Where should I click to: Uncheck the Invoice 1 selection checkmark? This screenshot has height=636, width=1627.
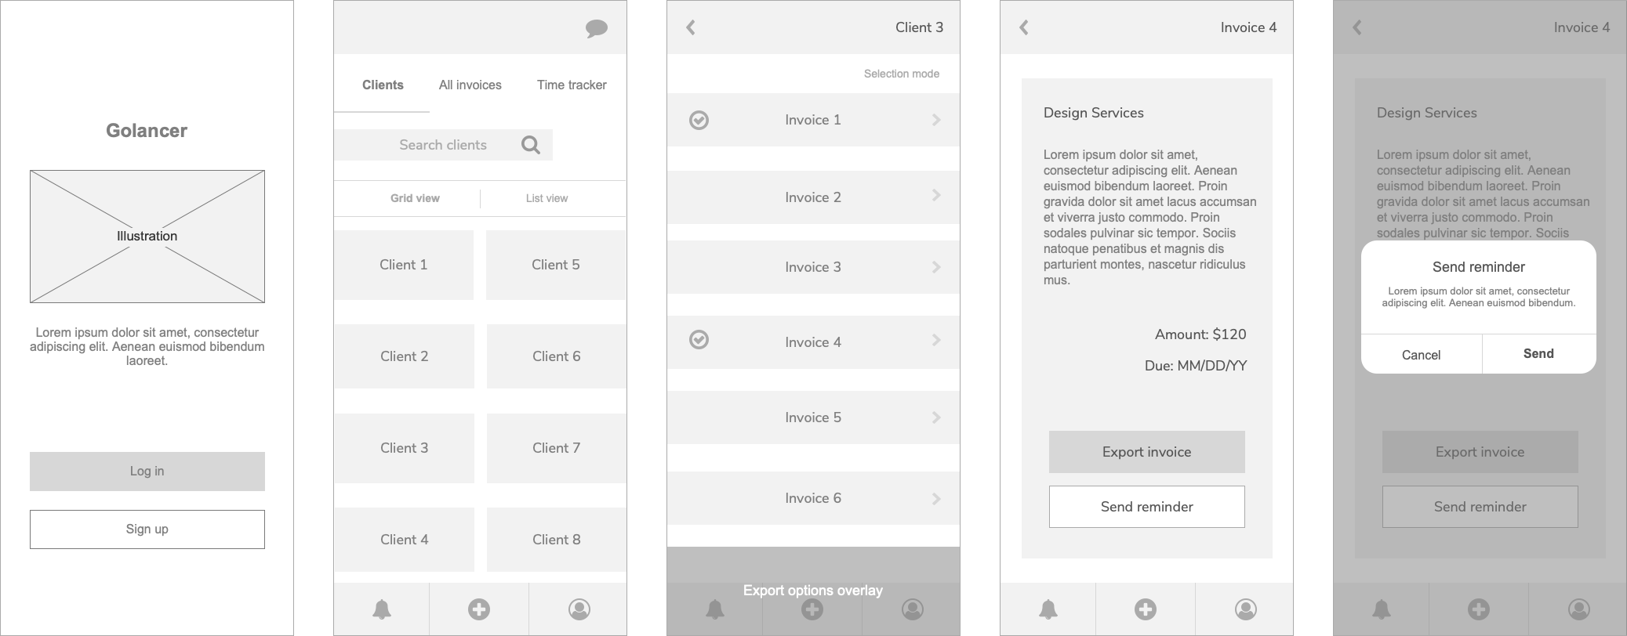coord(699,120)
